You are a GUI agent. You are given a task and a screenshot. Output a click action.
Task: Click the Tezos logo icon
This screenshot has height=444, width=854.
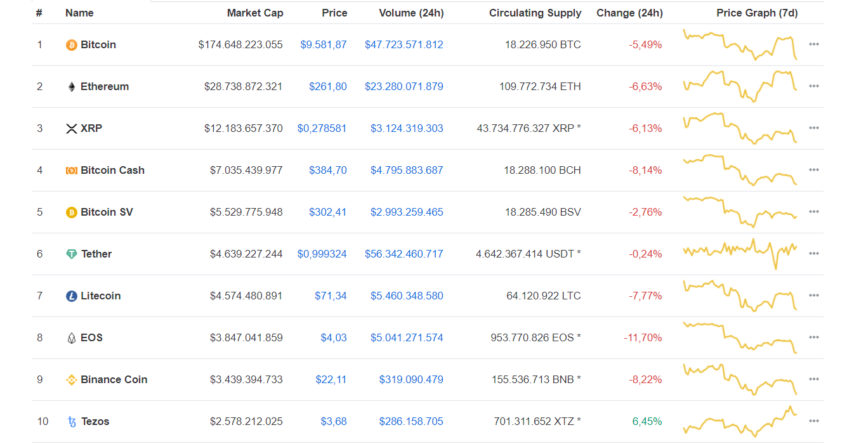[72, 422]
